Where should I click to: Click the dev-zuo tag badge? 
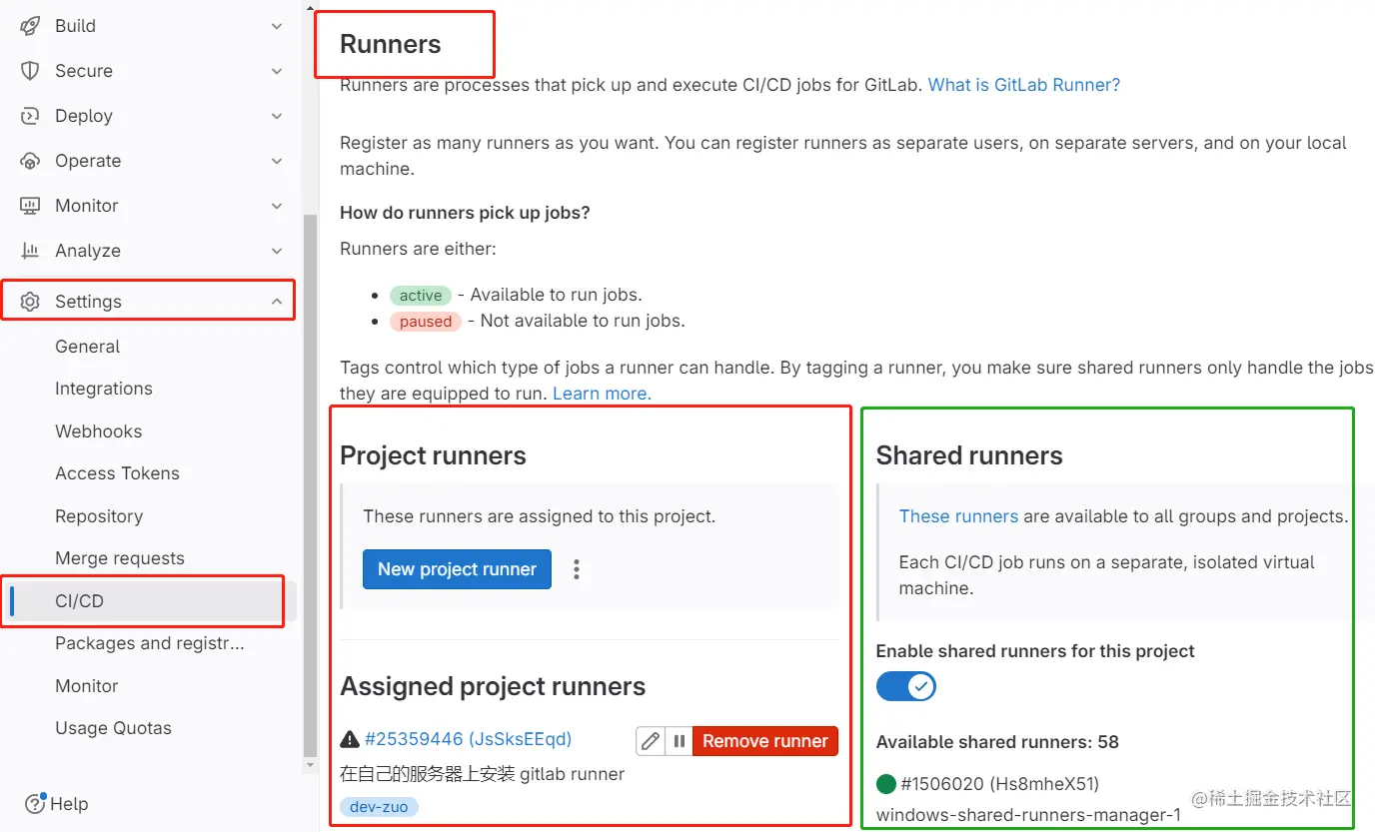tap(379, 807)
